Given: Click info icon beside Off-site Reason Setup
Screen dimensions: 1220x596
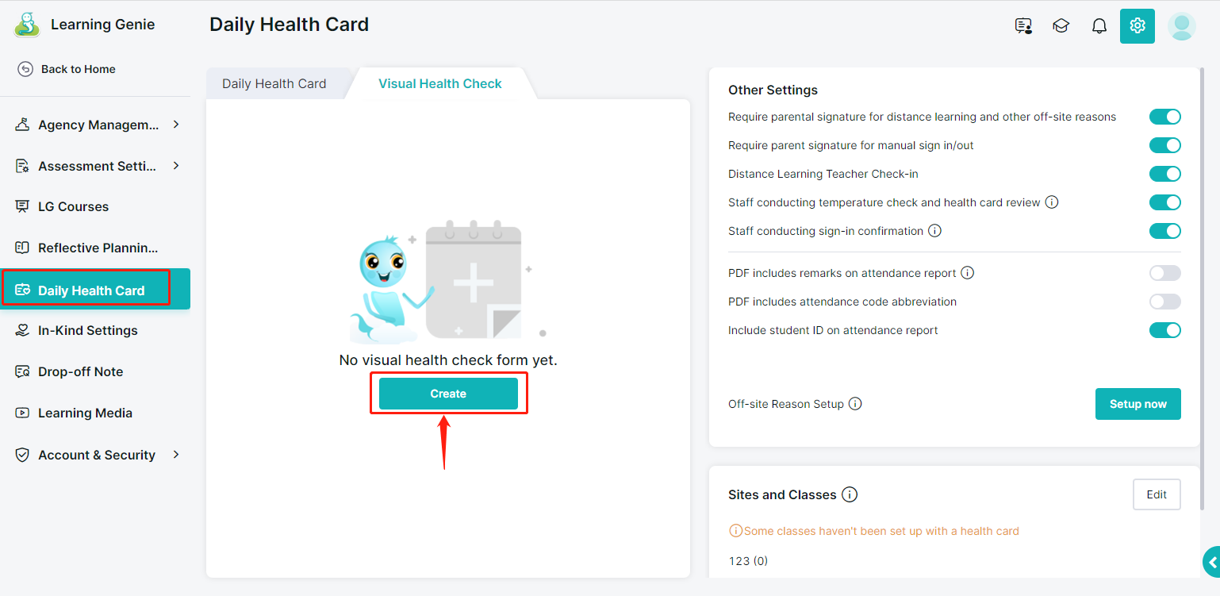Looking at the screenshot, I should point(855,403).
